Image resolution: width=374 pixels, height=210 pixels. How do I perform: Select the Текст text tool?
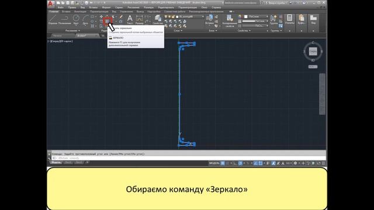pos(130,19)
